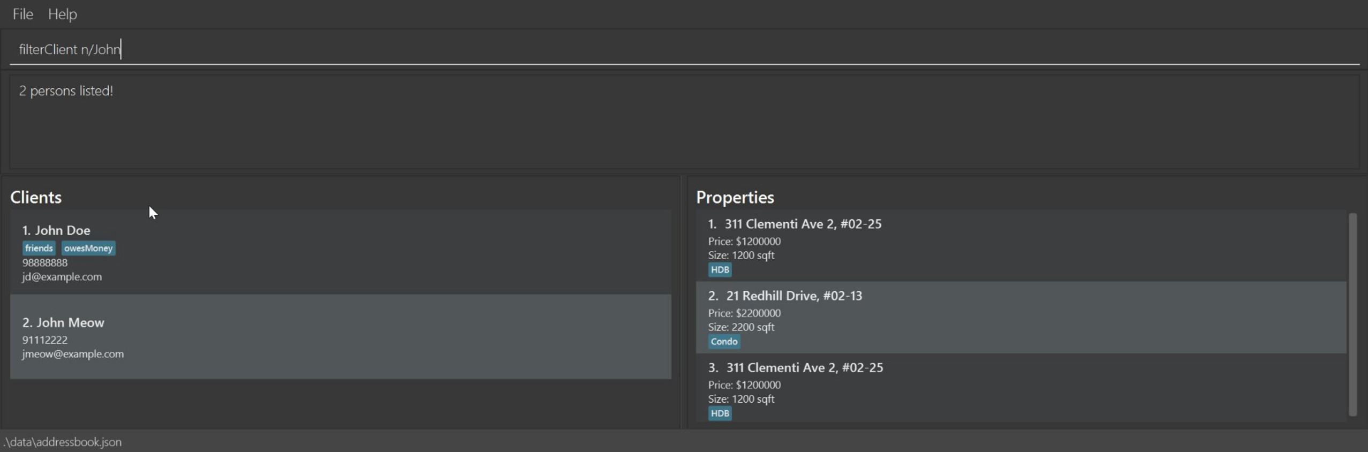This screenshot has width=1368, height=452.
Task: Click the Properties panel heading
Action: (x=735, y=198)
